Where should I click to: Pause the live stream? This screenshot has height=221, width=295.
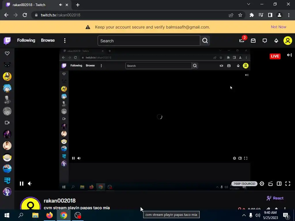tap(22, 184)
